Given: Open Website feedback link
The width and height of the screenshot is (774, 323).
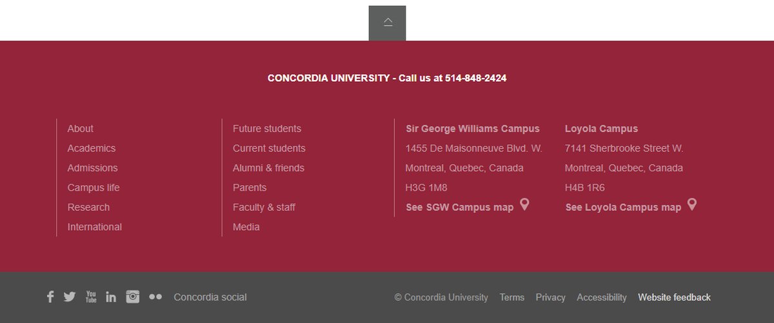Looking at the screenshot, I should coord(674,297).
